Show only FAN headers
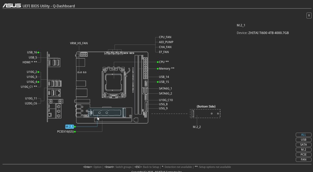This screenshot has height=172, width=313. pyautogui.click(x=304, y=160)
